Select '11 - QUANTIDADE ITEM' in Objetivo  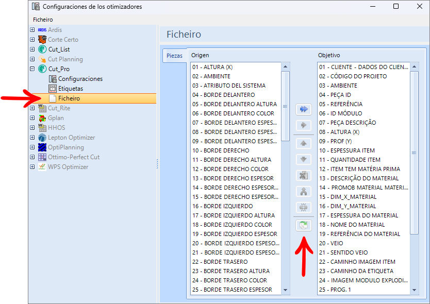click(x=364, y=160)
